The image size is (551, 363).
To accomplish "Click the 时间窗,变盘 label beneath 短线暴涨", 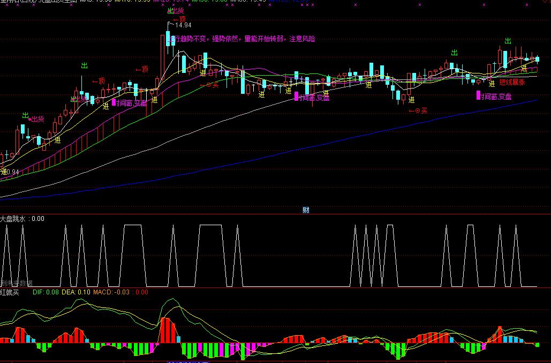I will pos(494,96).
